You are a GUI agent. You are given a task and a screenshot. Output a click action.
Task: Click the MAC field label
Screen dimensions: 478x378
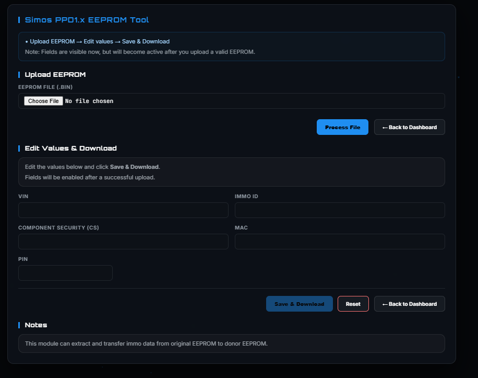click(241, 228)
